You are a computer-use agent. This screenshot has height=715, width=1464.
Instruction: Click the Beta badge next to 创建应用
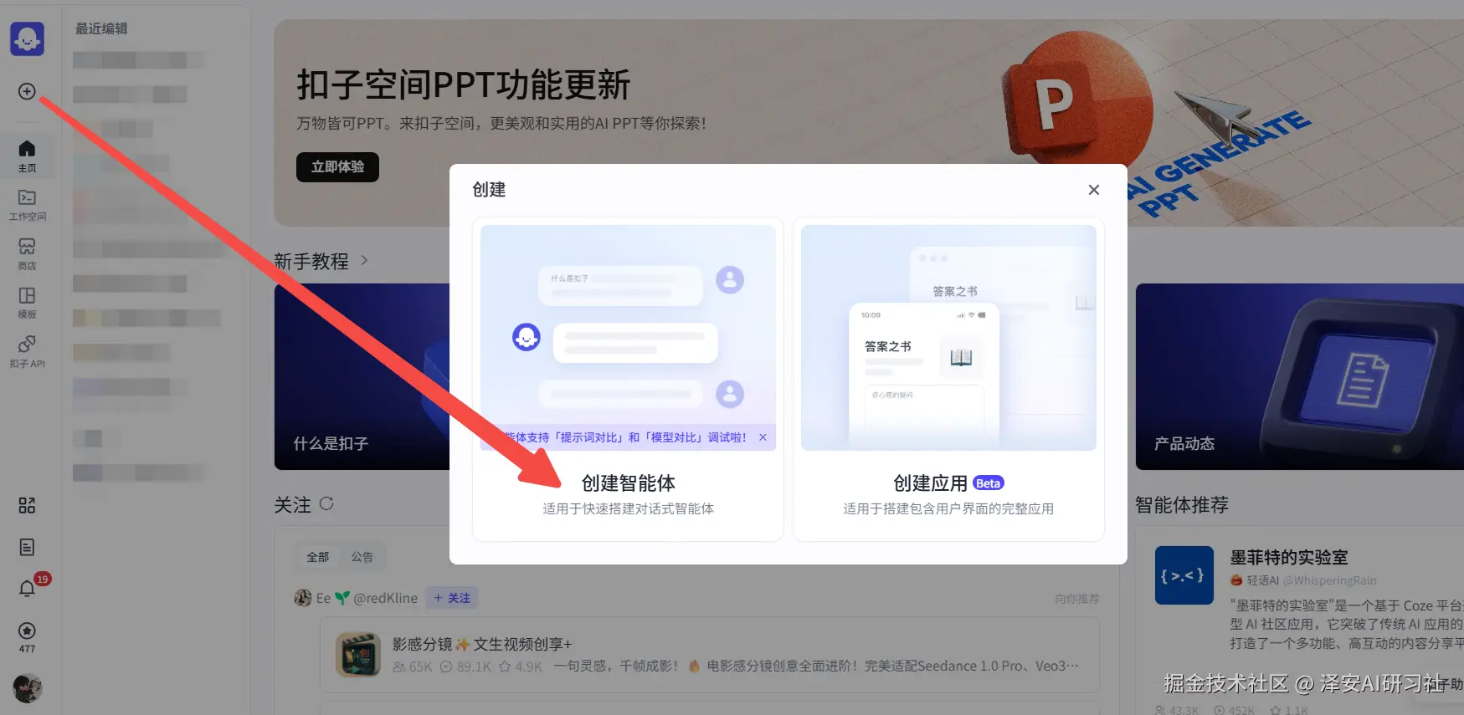[989, 483]
